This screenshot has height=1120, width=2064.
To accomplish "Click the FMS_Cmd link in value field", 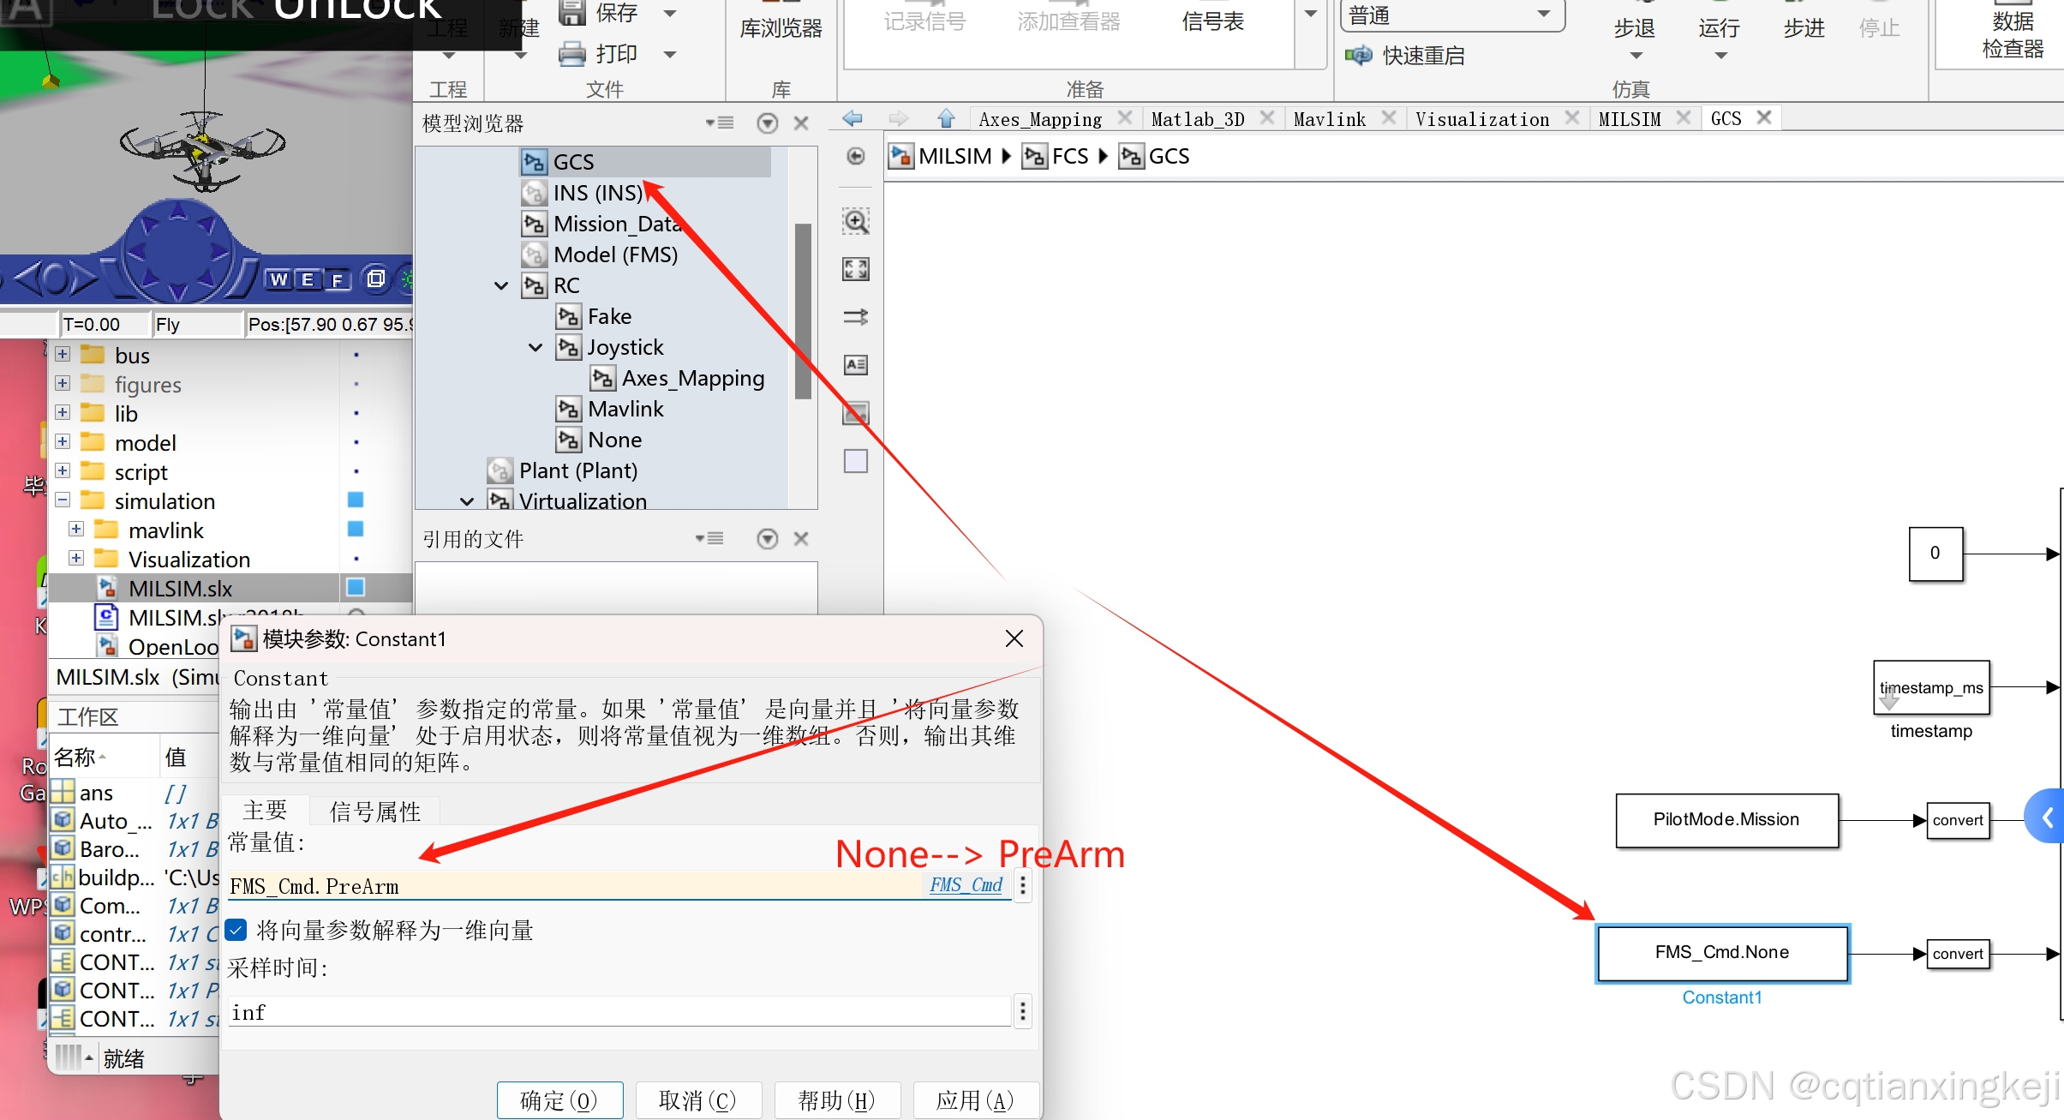I will pyautogui.click(x=966, y=884).
